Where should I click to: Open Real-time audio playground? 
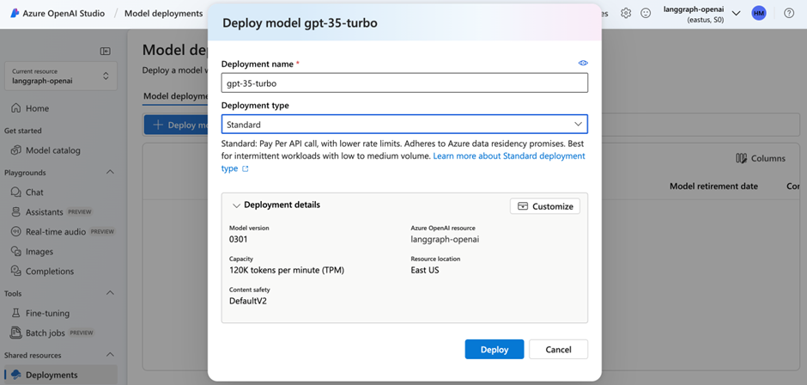click(61, 231)
